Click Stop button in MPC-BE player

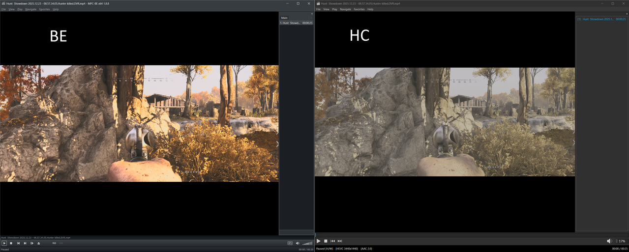(11, 243)
